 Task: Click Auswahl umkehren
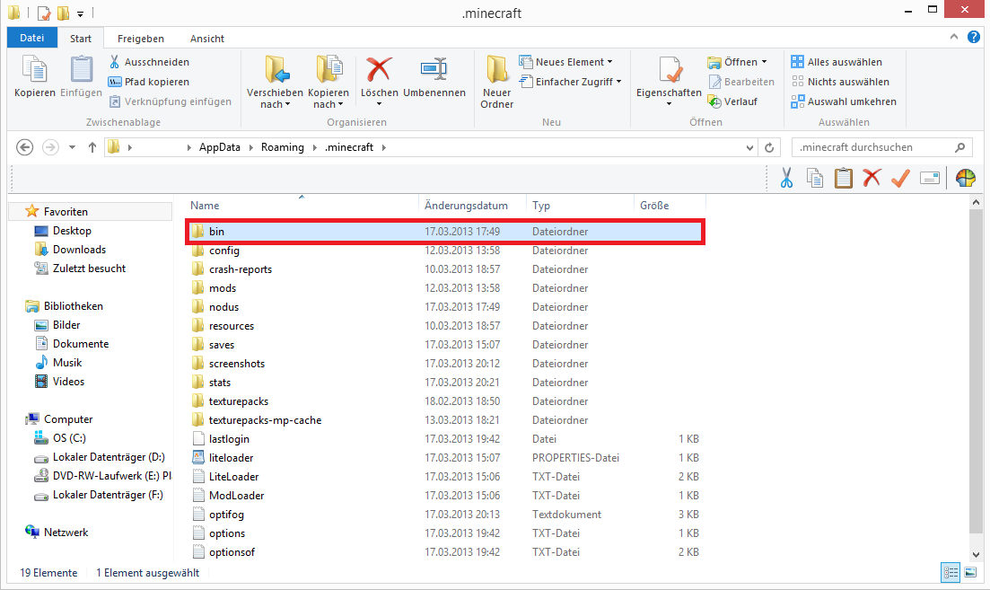[x=844, y=101]
